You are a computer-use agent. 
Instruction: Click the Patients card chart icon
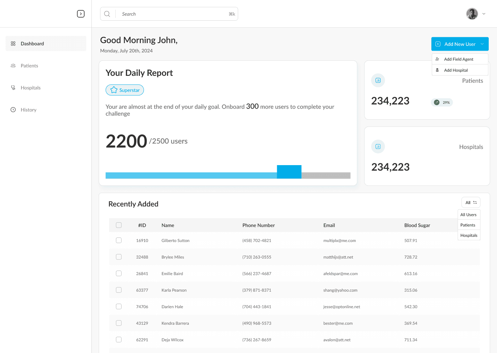point(378,80)
